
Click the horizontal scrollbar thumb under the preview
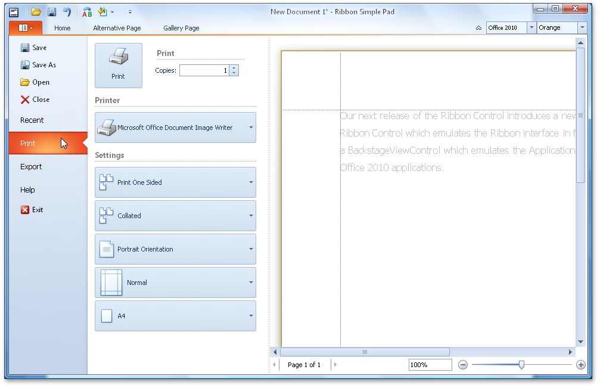coord(365,352)
